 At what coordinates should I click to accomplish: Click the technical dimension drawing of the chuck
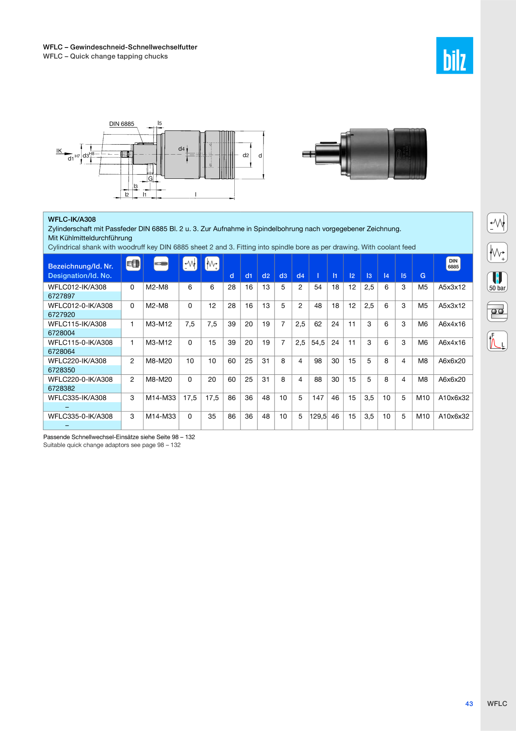[161, 160]
